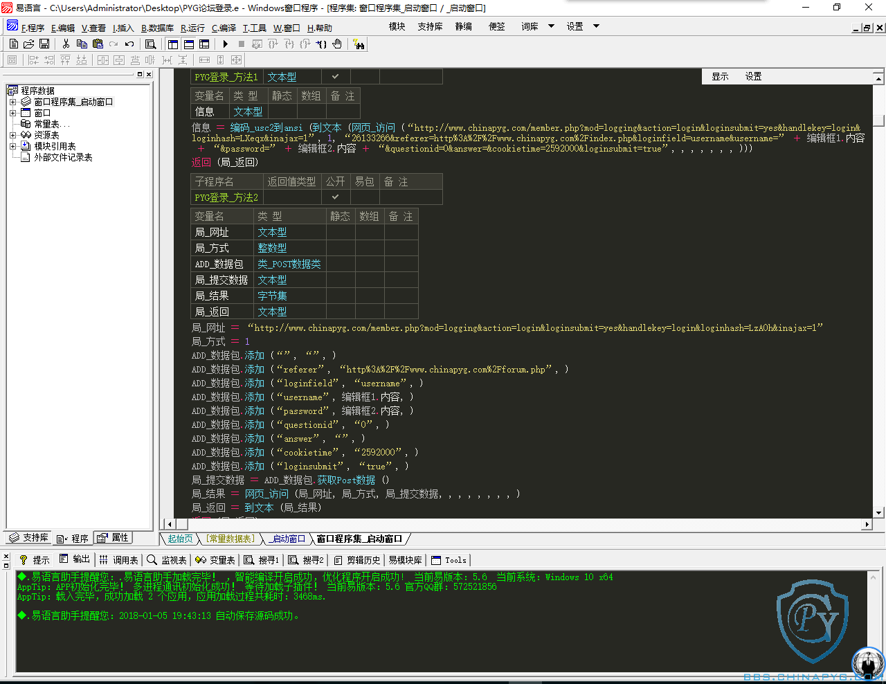Toggle public checkmark for PYG登录_方法2
The width and height of the screenshot is (886, 684).
(336, 197)
